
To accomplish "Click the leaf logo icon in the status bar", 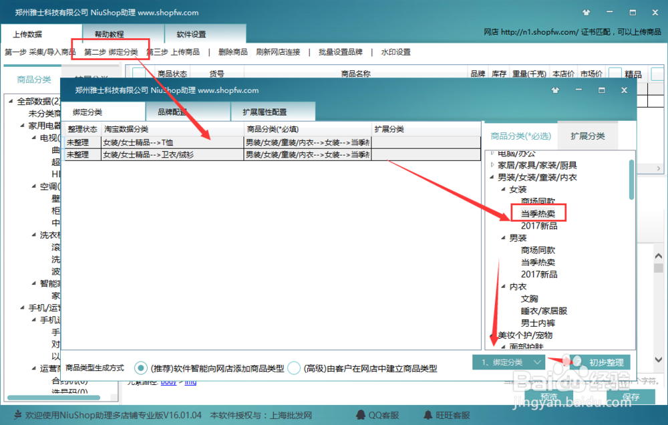I will coord(17,415).
